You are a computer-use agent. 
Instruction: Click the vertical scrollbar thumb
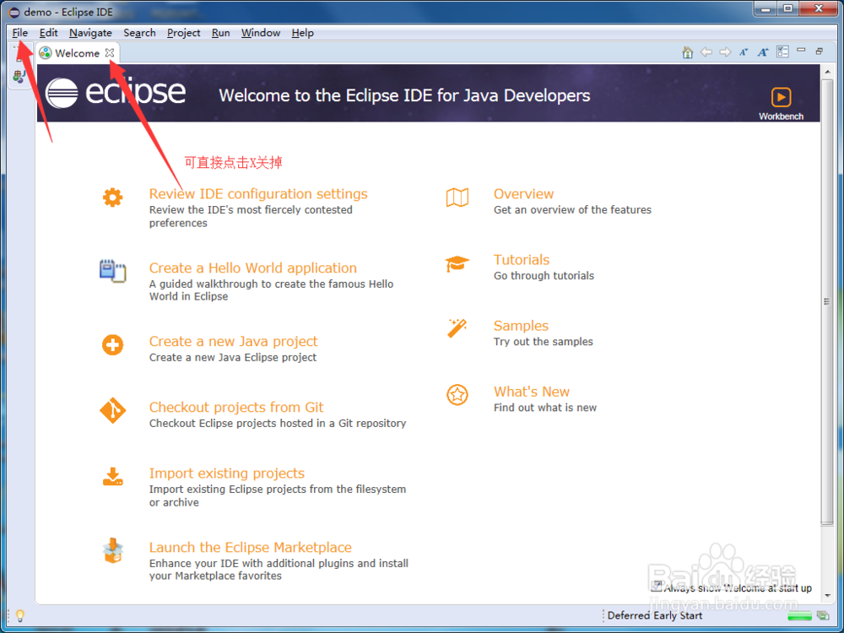(827, 301)
